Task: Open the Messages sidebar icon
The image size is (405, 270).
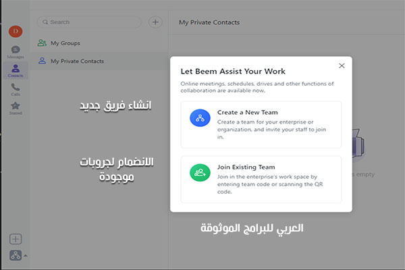Action: (16, 52)
